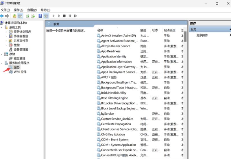Expand the 事件查看器 tree node
Viewport: 231px width, 159px height.
pyautogui.click(x=6, y=36)
